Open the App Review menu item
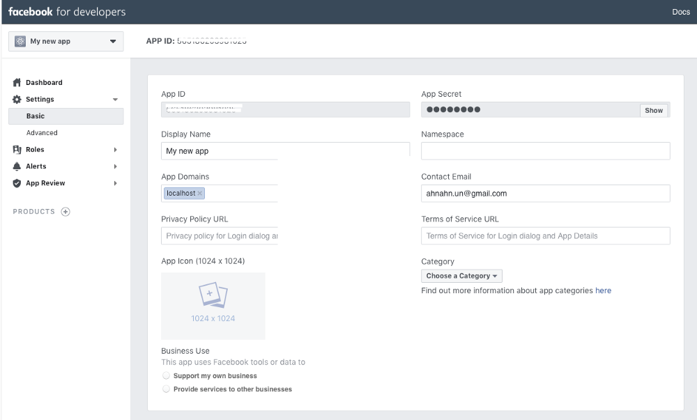This screenshot has width=697, height=420. (45, 183)
